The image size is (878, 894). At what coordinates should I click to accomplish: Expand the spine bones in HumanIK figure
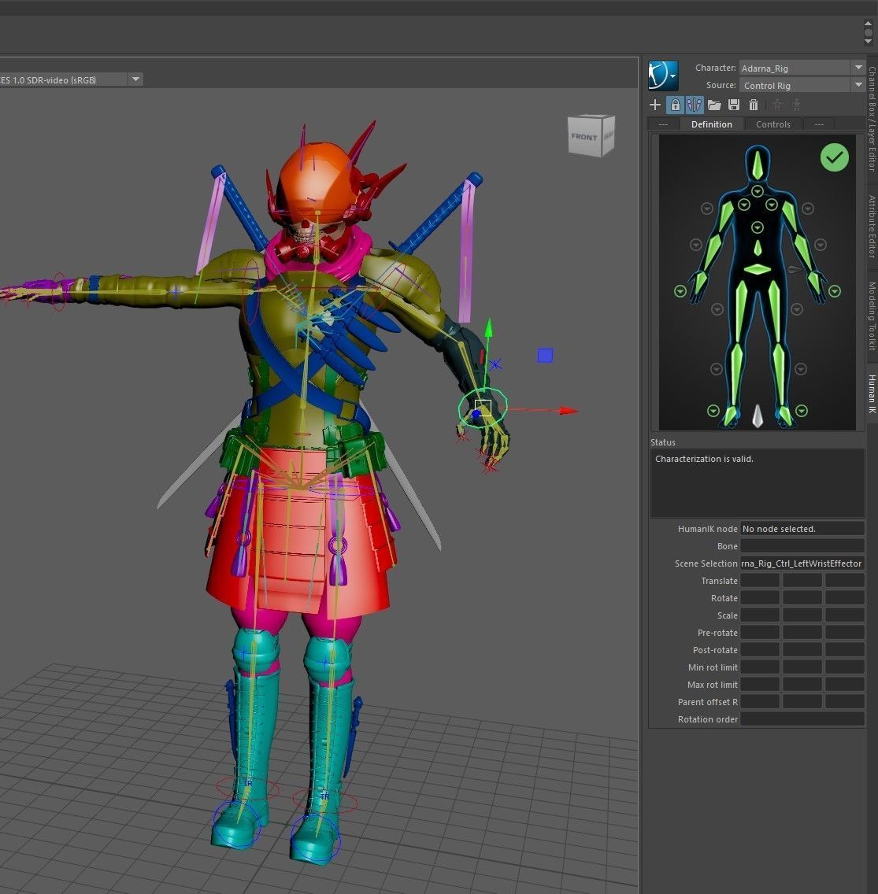click(757, 227)
